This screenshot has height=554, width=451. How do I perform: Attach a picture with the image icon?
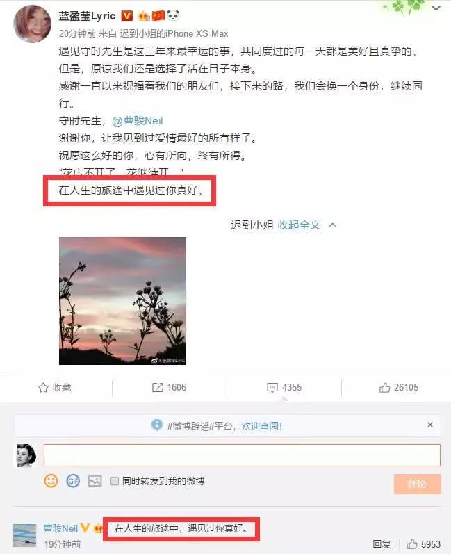(95, 481)
